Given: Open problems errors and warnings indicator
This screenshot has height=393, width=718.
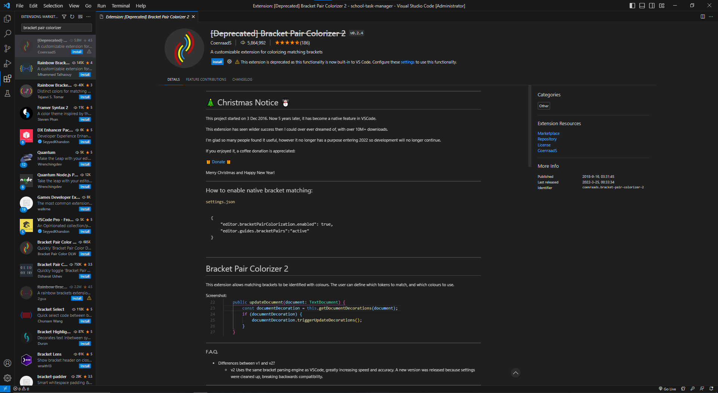Looking at the screenshot, I should coord(21,389).
